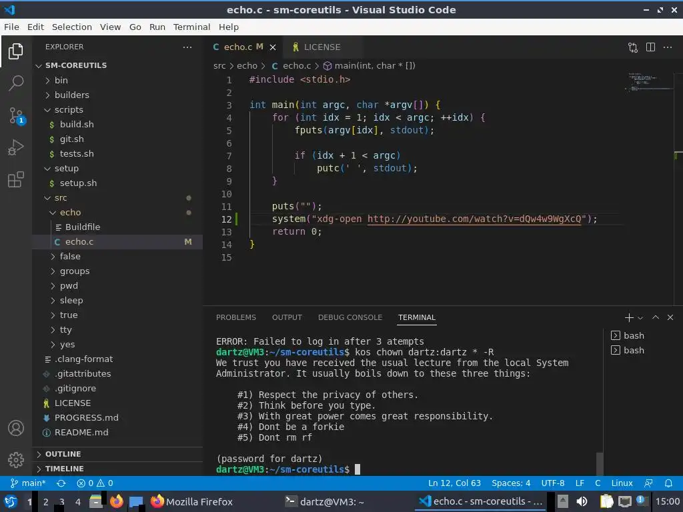This screenshot has width=683, height=512.
Task: Change the UTF-8 encoding setting
Action: [553, 483]
